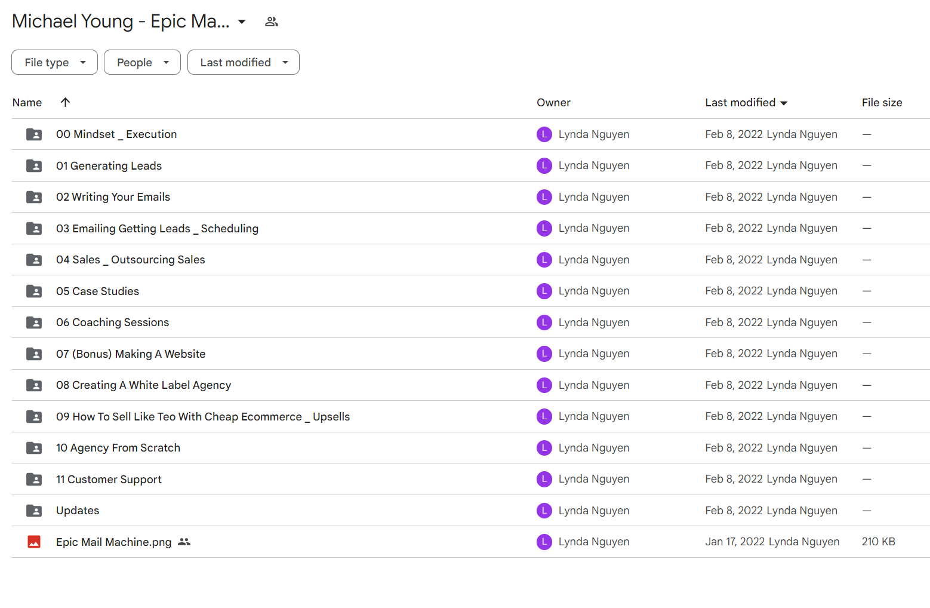Click the Owner column header
This screenshot has width=930, height=608.
click(x=553, y=103)
